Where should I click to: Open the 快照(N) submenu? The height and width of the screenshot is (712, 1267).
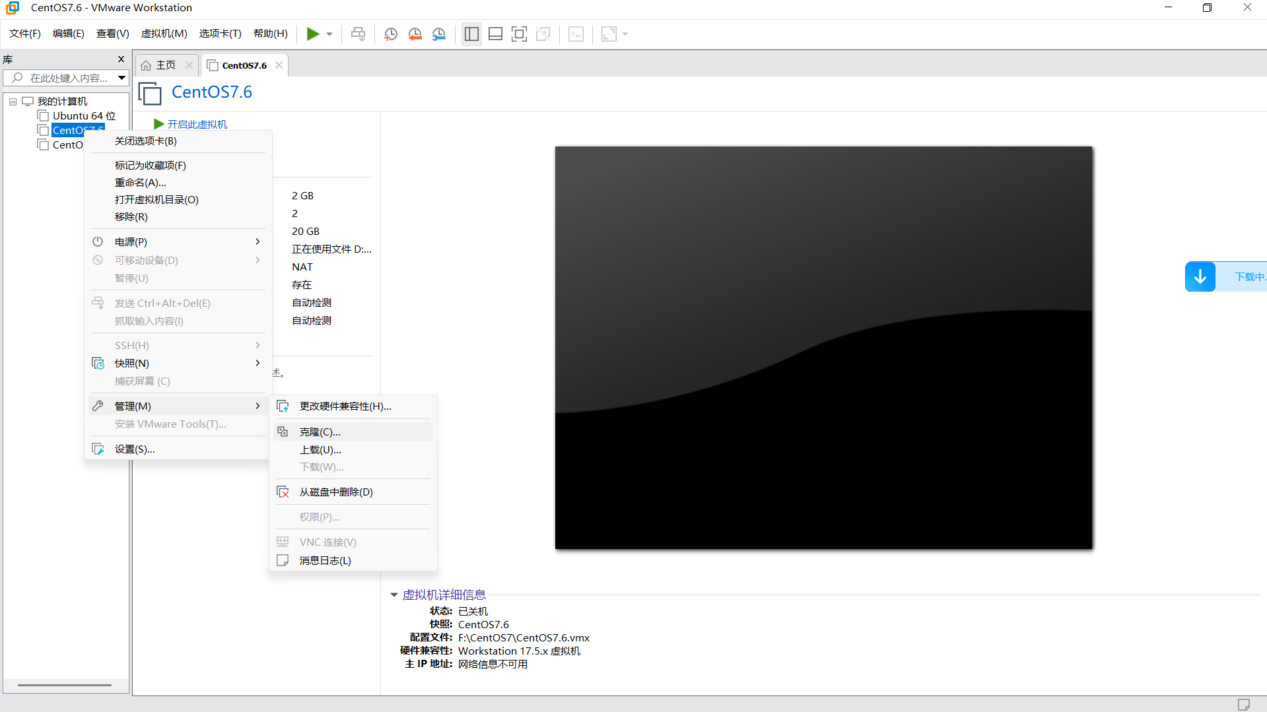(x=178, y=364)
